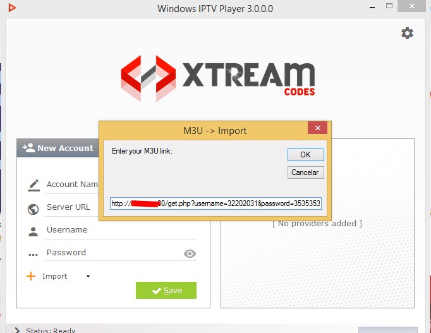
Task: Click the globe icon beside Server URL
Action: pyautogui.click(x=33, y=209)
